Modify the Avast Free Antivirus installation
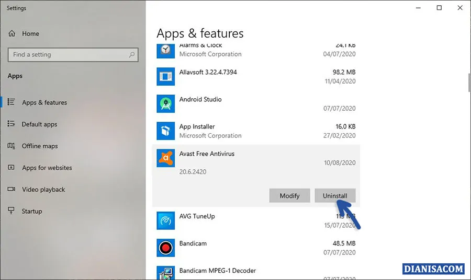Screen dimensions: 471x280 tap(289, 195)
